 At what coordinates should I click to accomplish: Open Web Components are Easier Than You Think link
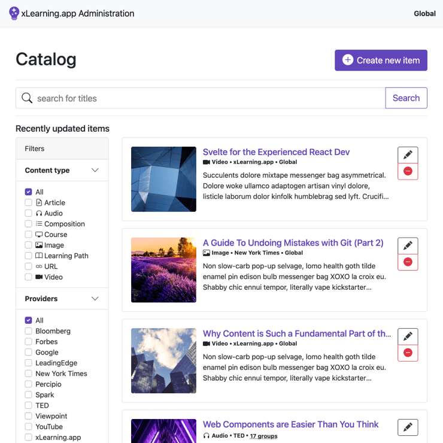[290, 424]
